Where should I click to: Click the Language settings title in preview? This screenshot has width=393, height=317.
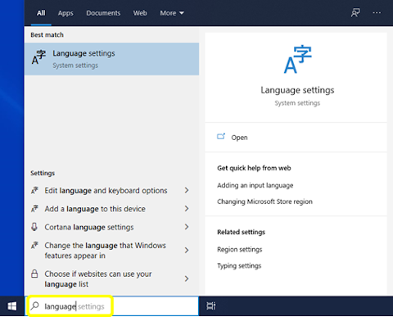(x=297, y=90)
